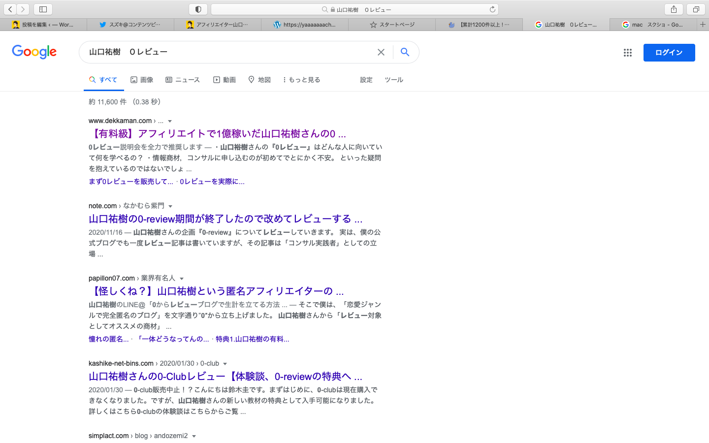Switch to the mac スクショ Google tab
Viewport: 709px width, 443px height.
click(x=653, y=25)
